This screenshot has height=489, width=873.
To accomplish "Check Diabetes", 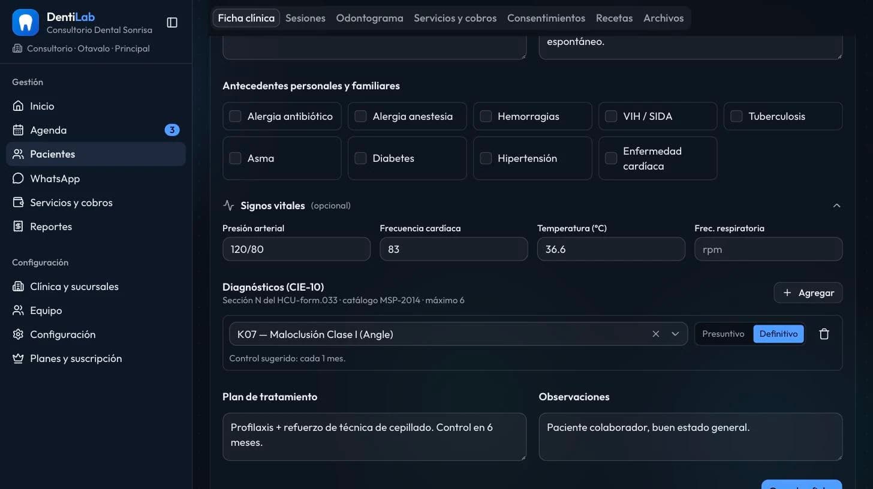I will [361, 158].
